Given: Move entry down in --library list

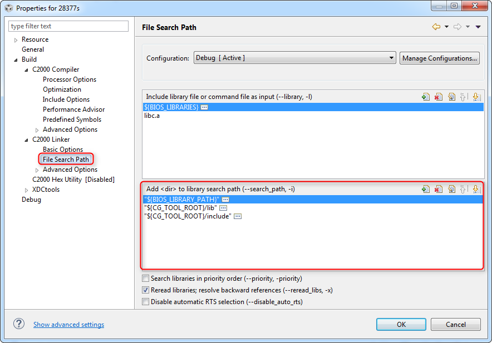Looking at the screenshot, I should tap(476, 97).
